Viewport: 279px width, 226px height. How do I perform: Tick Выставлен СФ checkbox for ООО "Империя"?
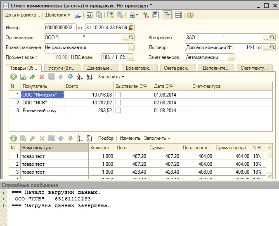[x=118, y=95]
